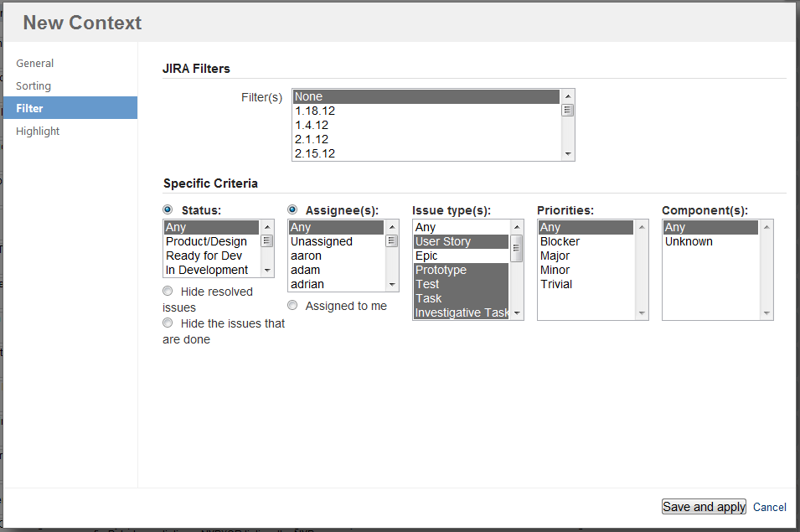Click Status list scroll up arrow
The image size is (800, 532).
267,227
